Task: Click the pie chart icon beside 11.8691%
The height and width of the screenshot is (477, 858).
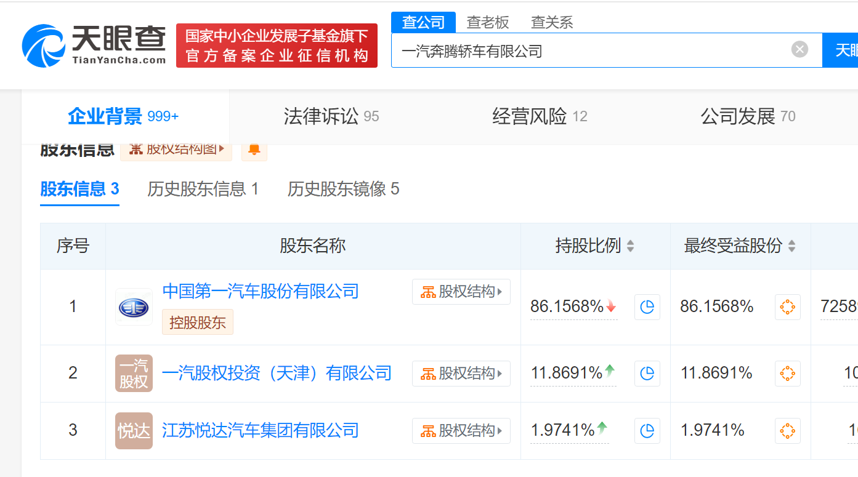Action: tap(647, 373)
